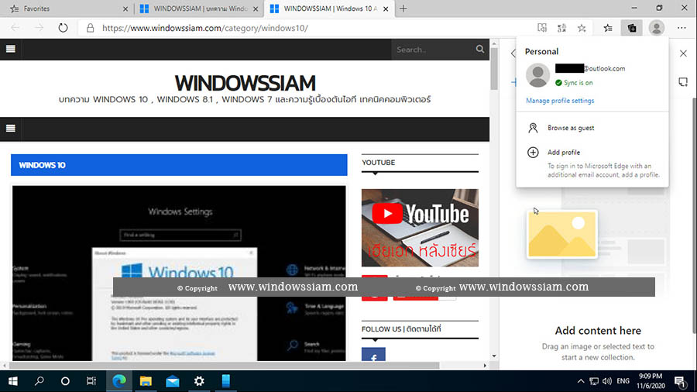Image resolution: width=697 pixels, height=392 pixels.
Task: Select the active WINDOWSSIAM Windows 10 tab
Action: [329, 9]
